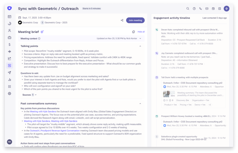Viewport: 238px width, 153px height.
Task: Click the Pricing < 1m topic tag
Action: [185, 105]
